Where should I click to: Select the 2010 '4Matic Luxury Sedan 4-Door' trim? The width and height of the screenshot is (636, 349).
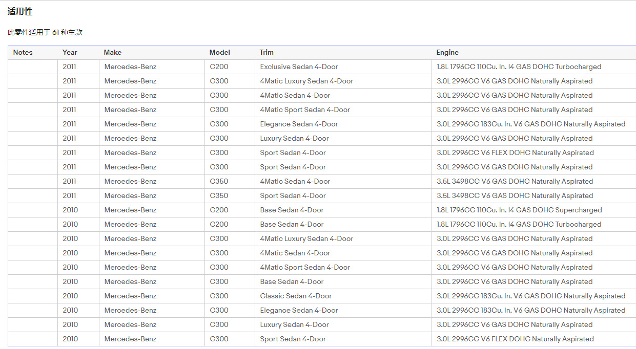306,238
